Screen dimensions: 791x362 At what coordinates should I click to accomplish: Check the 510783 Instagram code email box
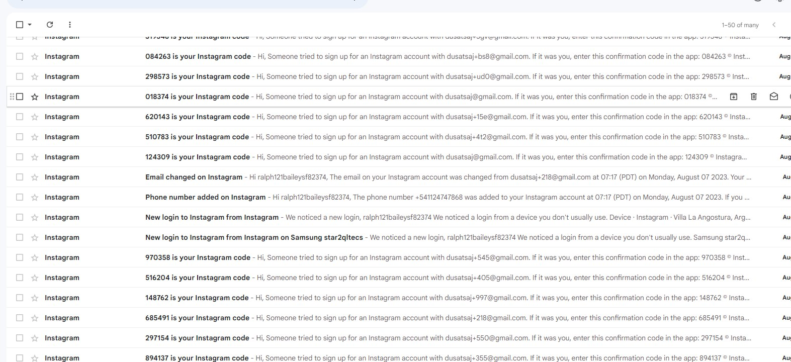point(20,137)
